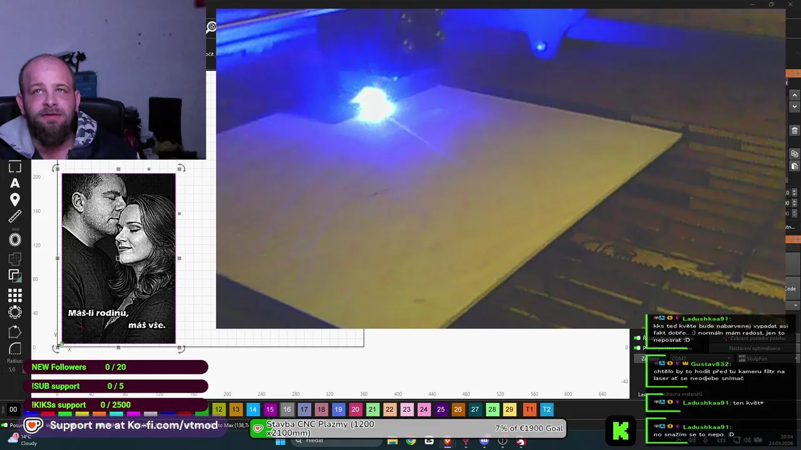Select the position marker tool
The width and height of the screenshot is (801, 450).
tap(14, 200)
